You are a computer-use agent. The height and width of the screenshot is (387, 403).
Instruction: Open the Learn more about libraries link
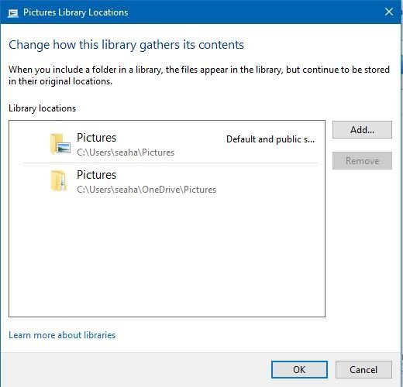coord(62,335)
